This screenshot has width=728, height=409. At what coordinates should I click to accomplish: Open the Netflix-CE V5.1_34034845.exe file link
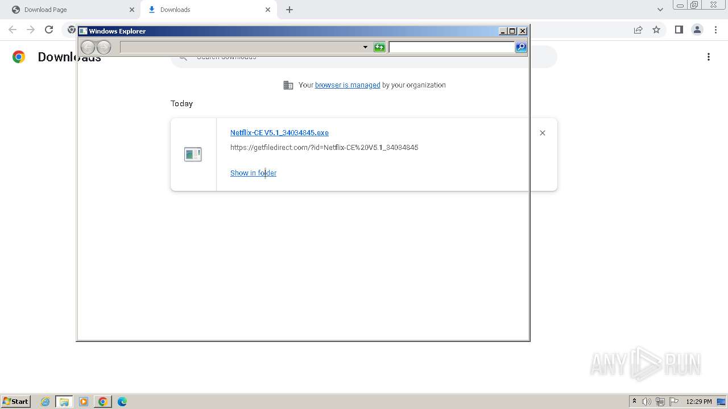point(279,133)
